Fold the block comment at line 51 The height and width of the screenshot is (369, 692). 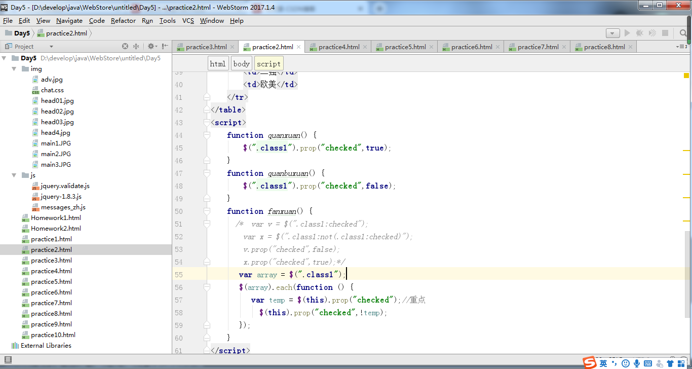206,224
